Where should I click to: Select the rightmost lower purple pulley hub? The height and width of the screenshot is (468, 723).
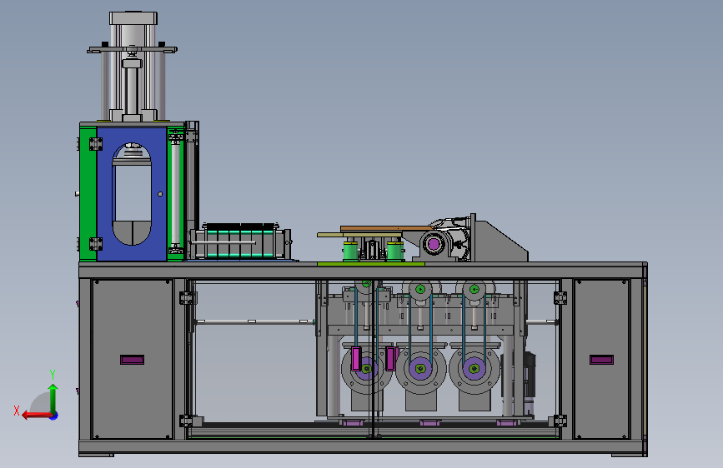pyautogui.click(x=474, y=369)
